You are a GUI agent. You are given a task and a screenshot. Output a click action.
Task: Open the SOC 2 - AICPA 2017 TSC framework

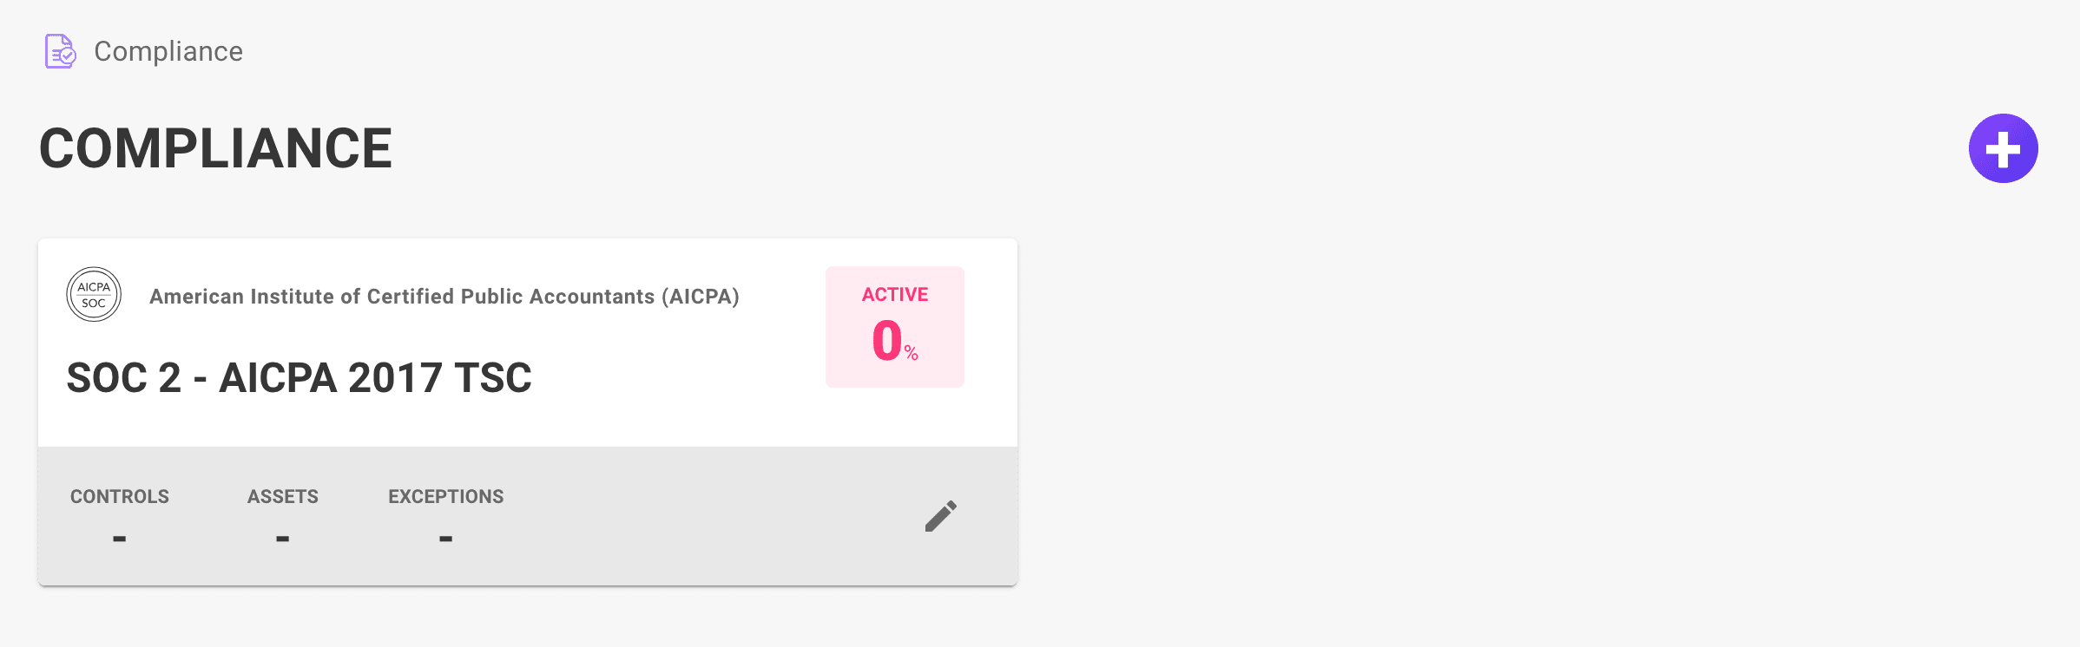tap(300, 377)
